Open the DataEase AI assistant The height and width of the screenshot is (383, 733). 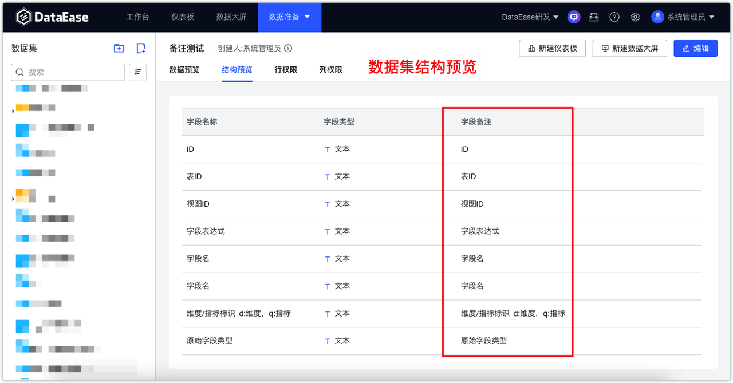573,17
